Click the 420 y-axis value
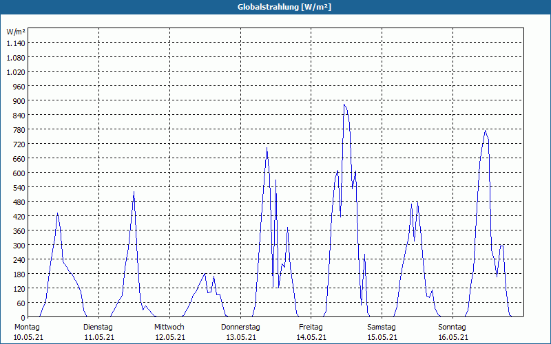 19,217
